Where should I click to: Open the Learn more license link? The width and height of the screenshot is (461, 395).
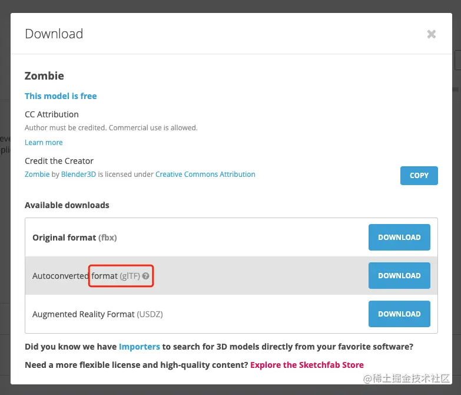44,143
